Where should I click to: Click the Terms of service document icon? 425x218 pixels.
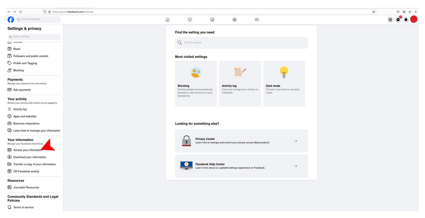tap(9, 207)
